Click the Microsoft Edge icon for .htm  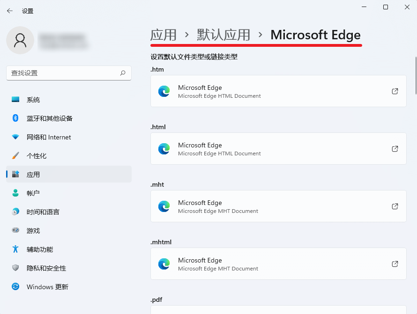click(x=164, y=91)
